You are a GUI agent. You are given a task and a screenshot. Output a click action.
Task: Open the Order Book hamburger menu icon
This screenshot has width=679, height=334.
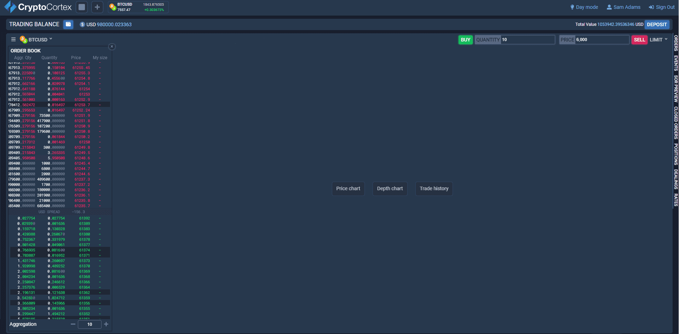click(x=13, y=39)
